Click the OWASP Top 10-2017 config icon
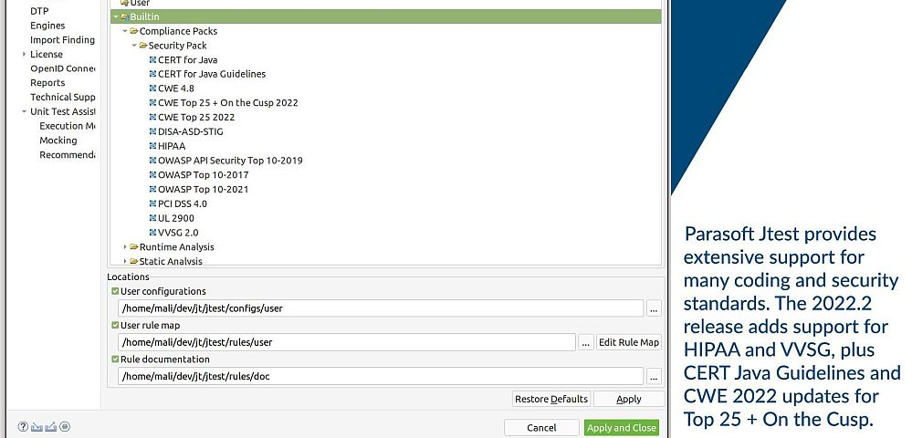Image resolution: width=912 pixels, height=438 pixels. 153,174
